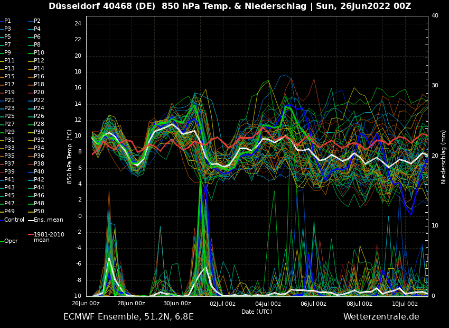
Task: Select the P50 legend entry
Action: click(x=39, y=212)
